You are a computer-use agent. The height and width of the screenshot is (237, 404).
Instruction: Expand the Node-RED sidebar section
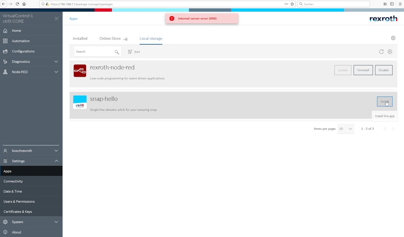point(56,72)
